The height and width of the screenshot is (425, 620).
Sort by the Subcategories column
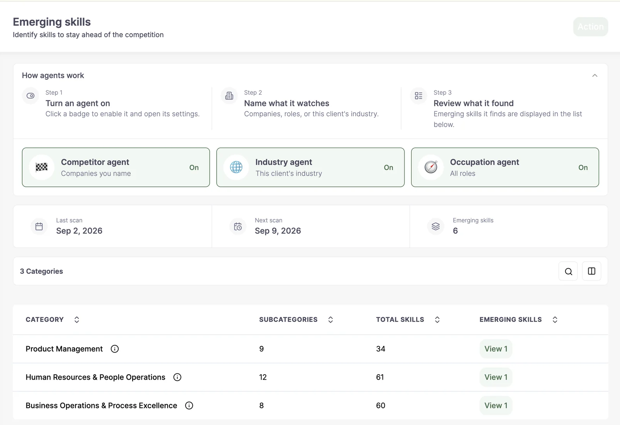(x=331, y=320)
